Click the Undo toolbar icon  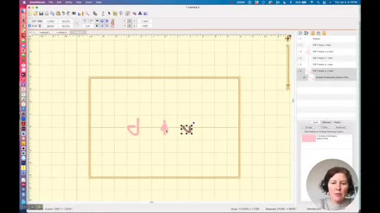[x=64, y=14]
